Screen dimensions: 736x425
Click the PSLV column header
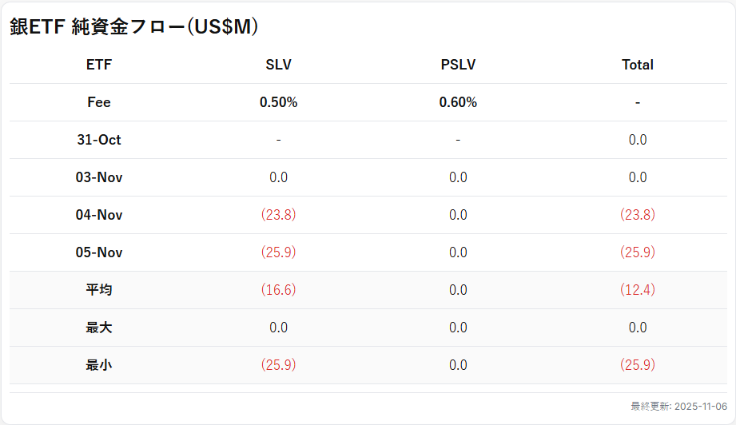(458, 65)
